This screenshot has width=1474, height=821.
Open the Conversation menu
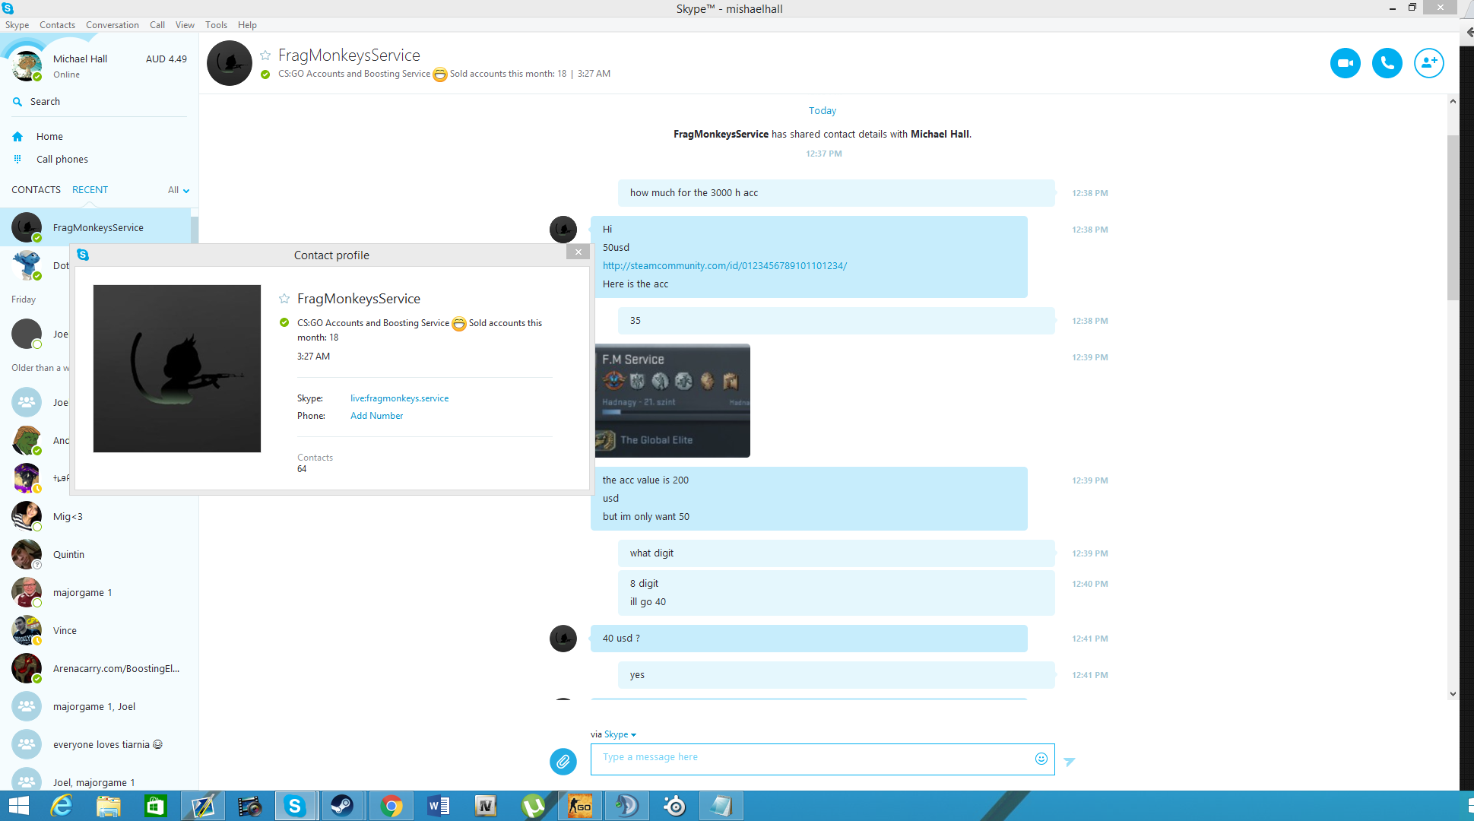[x=112, y=25]
